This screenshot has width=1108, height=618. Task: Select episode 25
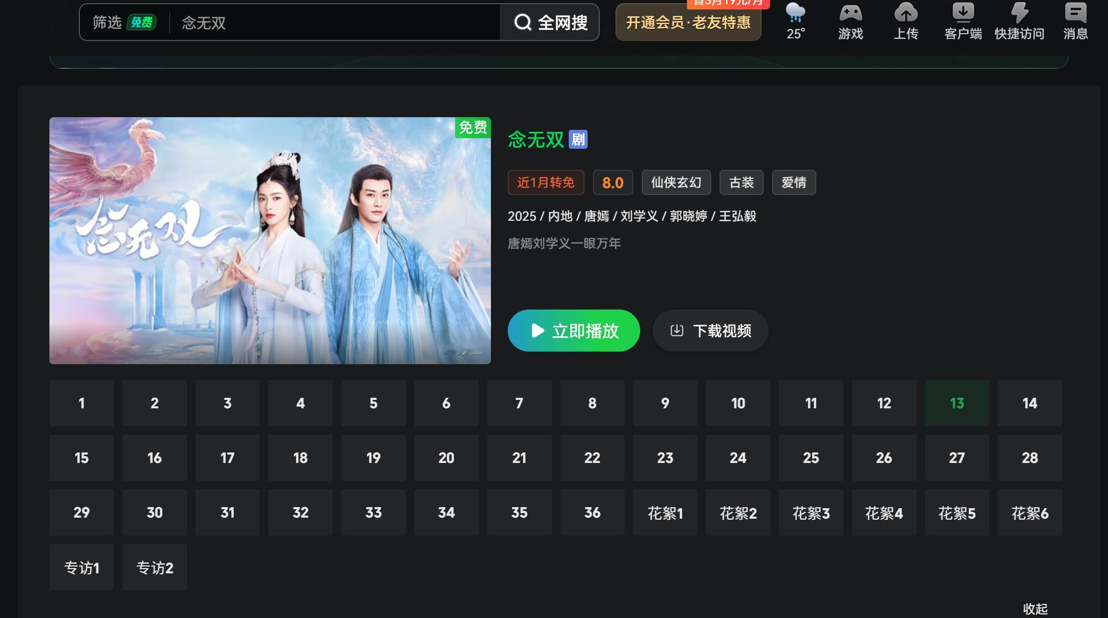[x=811, y=458]
